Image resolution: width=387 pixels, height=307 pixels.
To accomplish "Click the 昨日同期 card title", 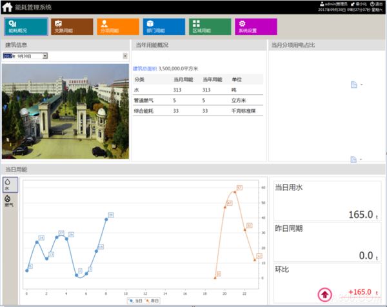I will tap(289, 228).
